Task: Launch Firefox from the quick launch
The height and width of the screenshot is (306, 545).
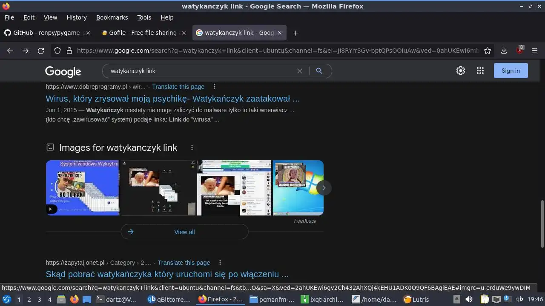Action: [x=74, y=299]
